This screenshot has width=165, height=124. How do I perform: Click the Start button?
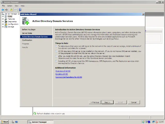coord(5,122)
